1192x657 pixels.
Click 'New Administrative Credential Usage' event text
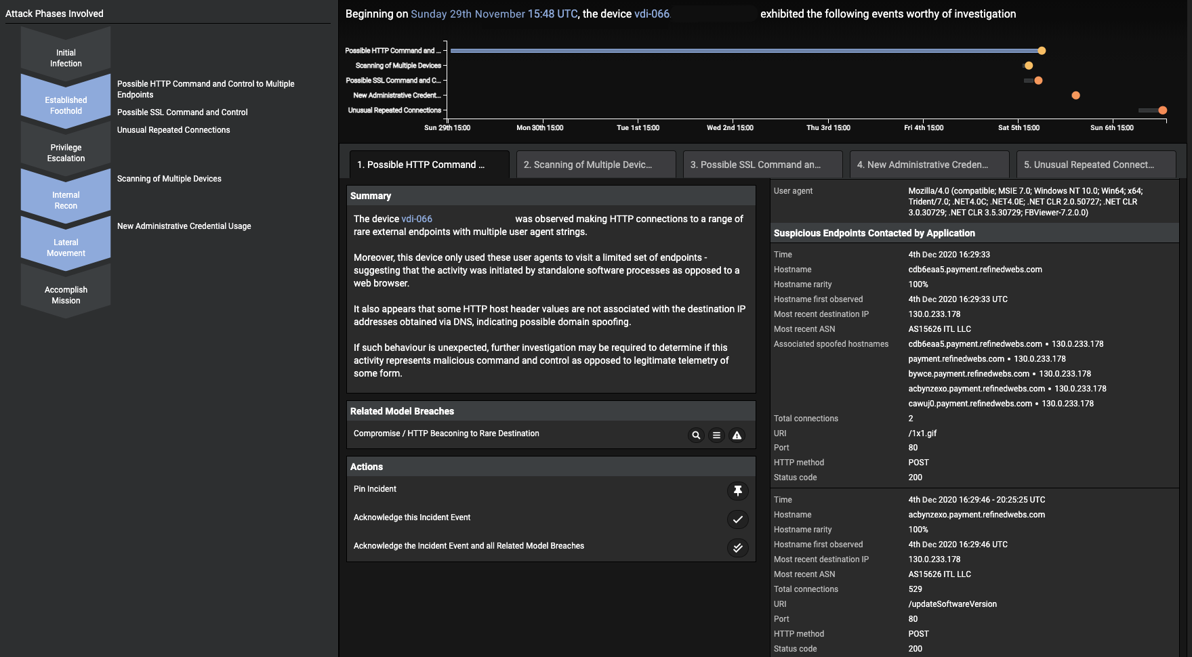click(x=184, y=226)
